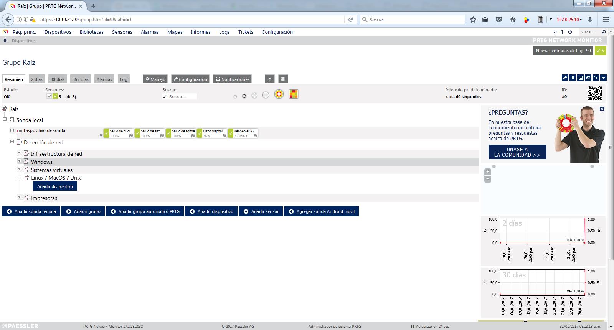Click the blue check-now arrow icon beside the envelope
614x330 pixels.
[x=596, y=78]
